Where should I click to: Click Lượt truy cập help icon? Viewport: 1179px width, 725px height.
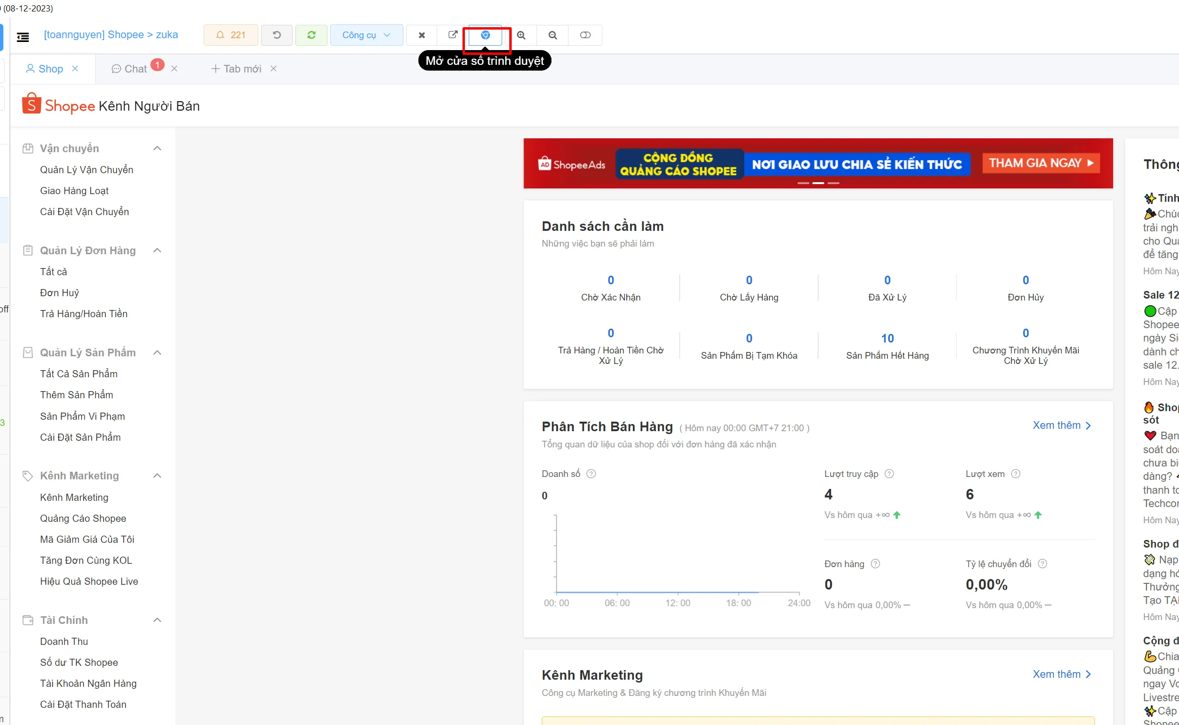[889, 474]
